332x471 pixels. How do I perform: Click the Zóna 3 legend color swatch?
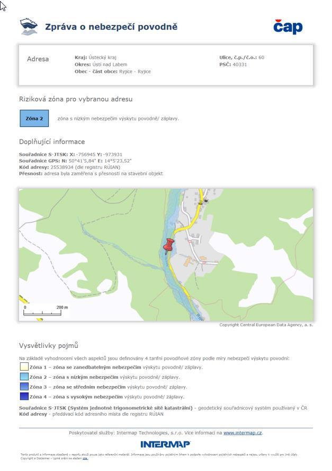tap(24, 387)
